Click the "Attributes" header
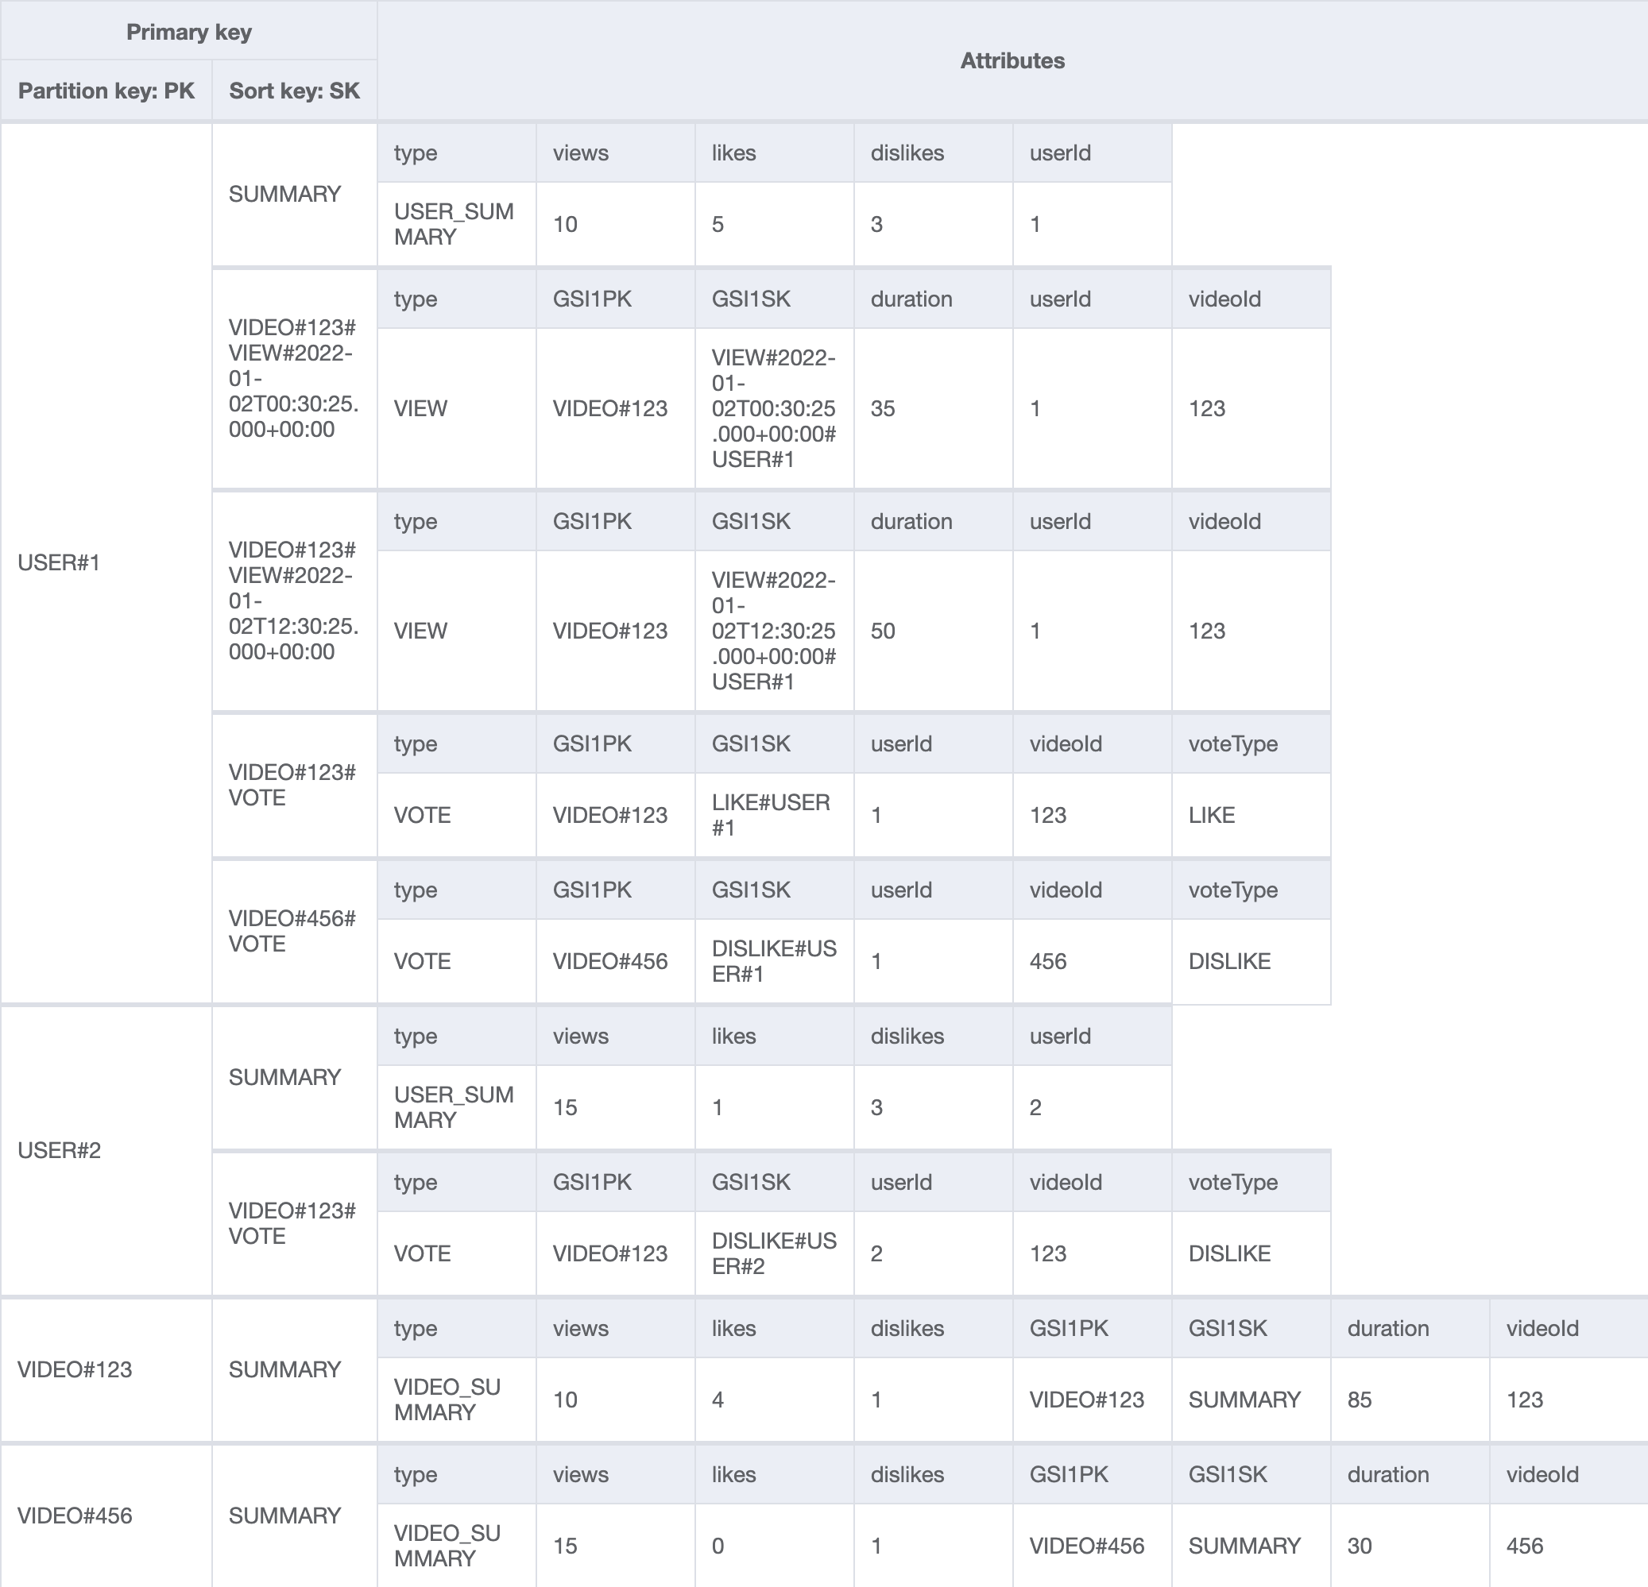 pyautogui.click(x=1012, y=60)
